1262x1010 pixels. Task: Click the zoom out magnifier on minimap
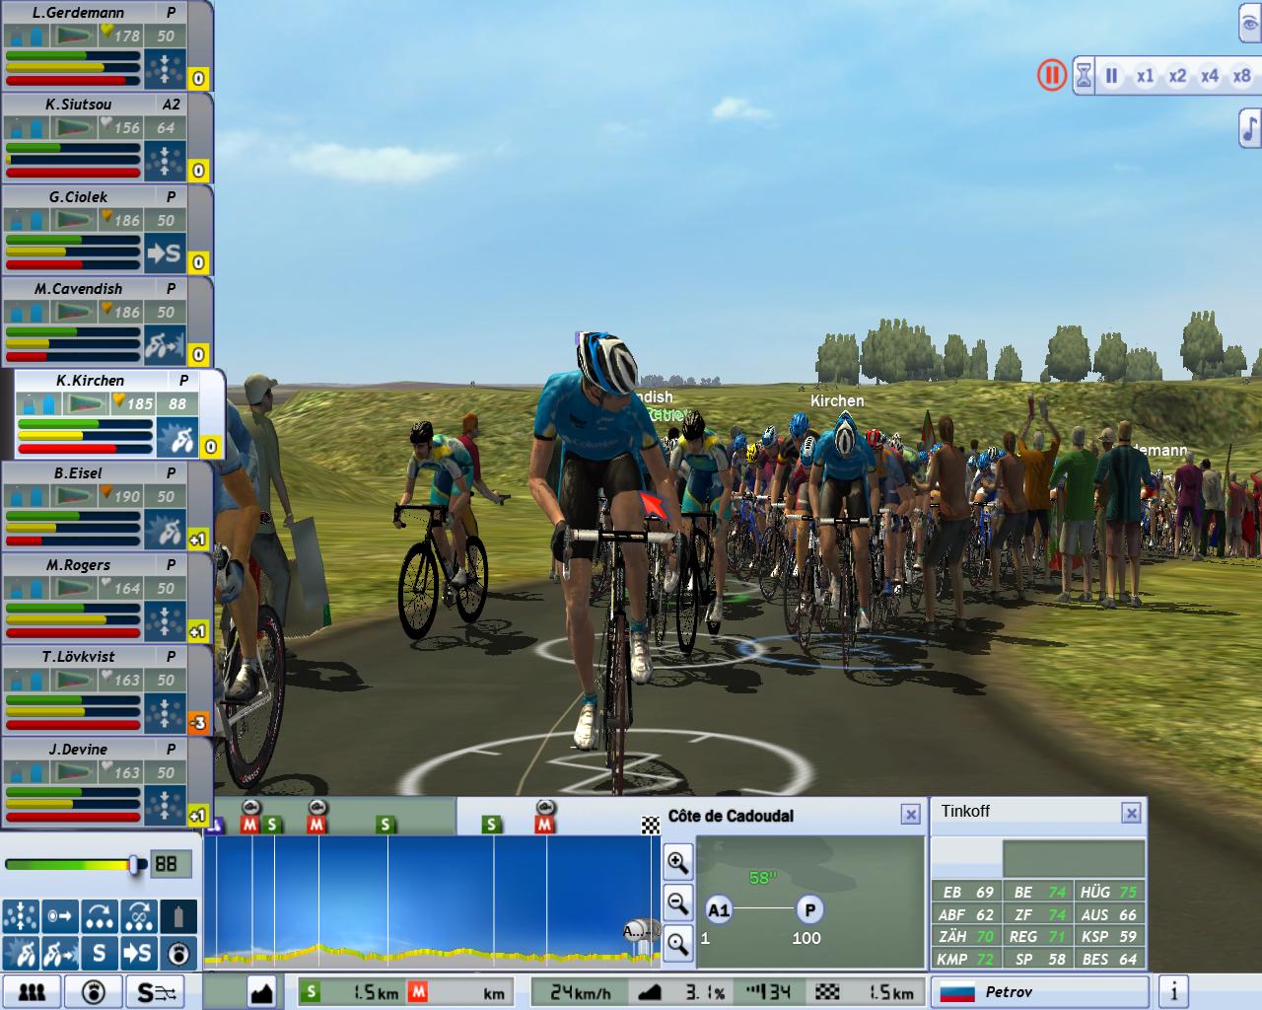(677, 902)
